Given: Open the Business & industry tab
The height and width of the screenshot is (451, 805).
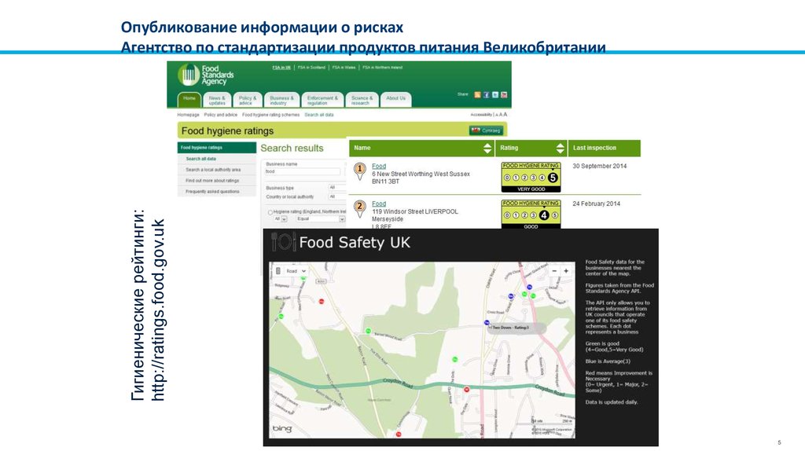Looking at the screenshot, I should (282, 100).
